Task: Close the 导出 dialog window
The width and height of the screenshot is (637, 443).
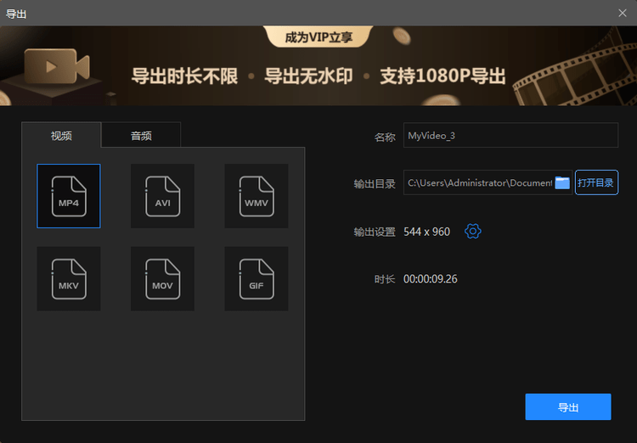Action: click(x=623, y=13)
